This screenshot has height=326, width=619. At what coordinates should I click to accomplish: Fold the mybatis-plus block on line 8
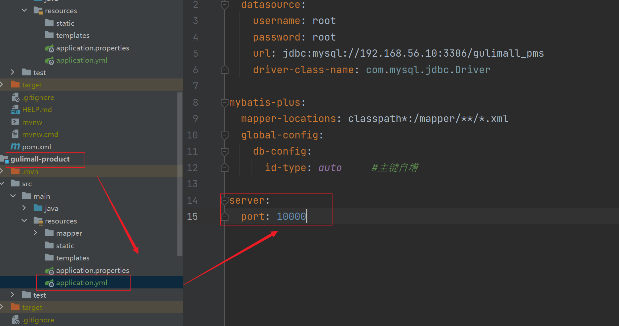coord(224,103)
